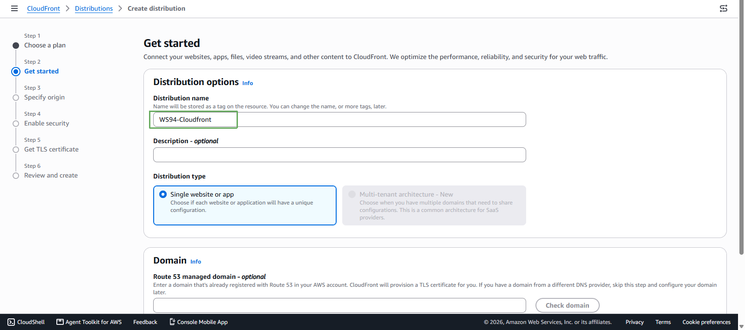Click the Distribution name input field

pos(339,119)
